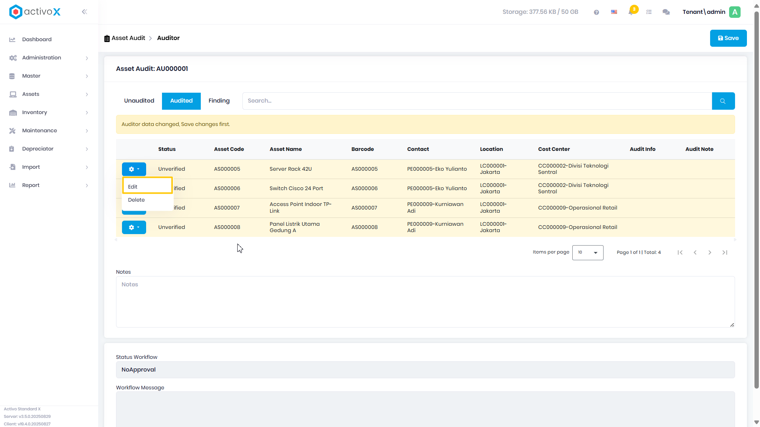
Task: Go to first page of table
Action: tap(680, 253)
